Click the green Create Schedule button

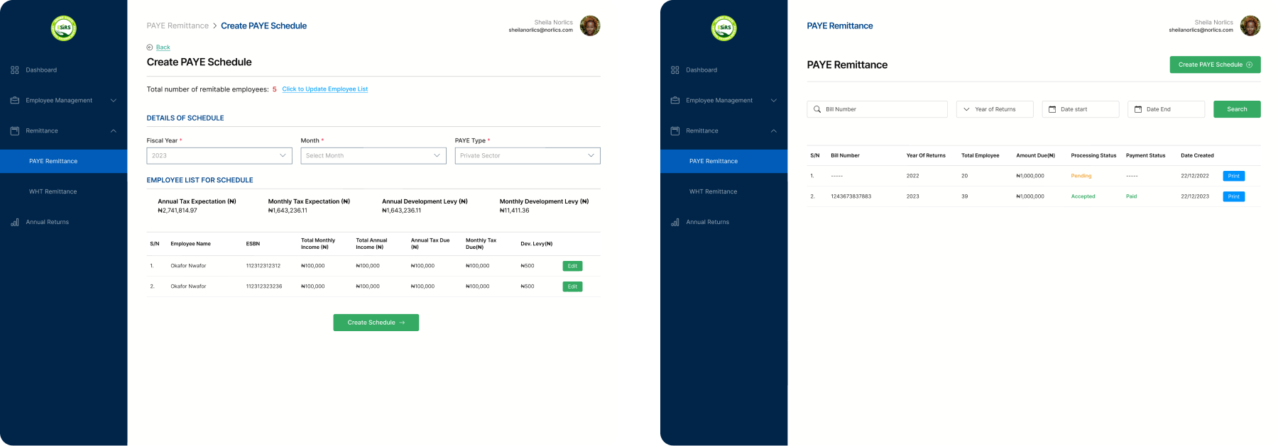(376, 323)
